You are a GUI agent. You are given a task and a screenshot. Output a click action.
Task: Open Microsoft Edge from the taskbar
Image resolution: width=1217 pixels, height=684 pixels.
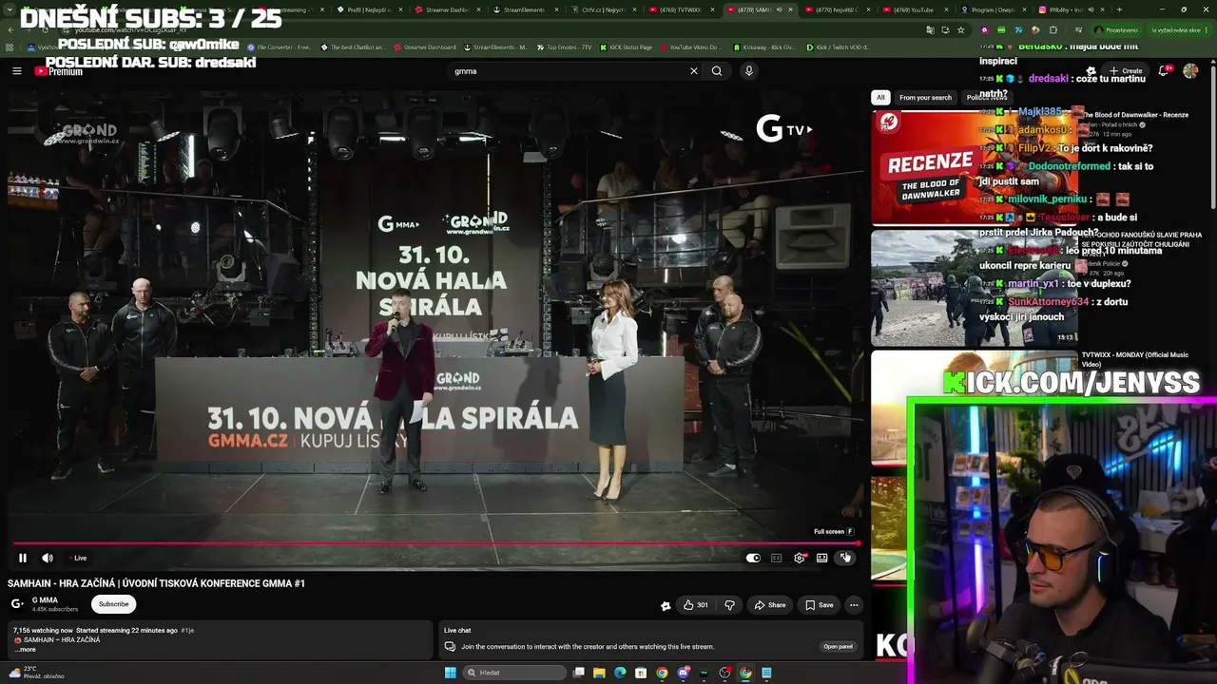point(620,673)
